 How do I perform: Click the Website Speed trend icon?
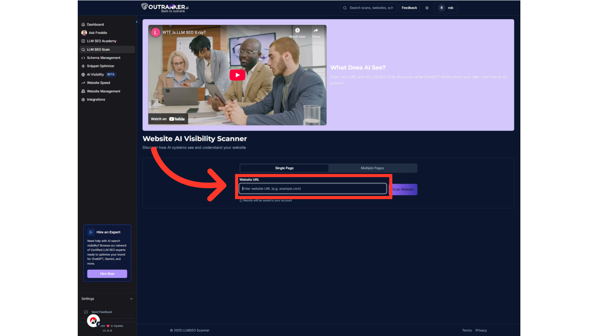tap(83, 83)
